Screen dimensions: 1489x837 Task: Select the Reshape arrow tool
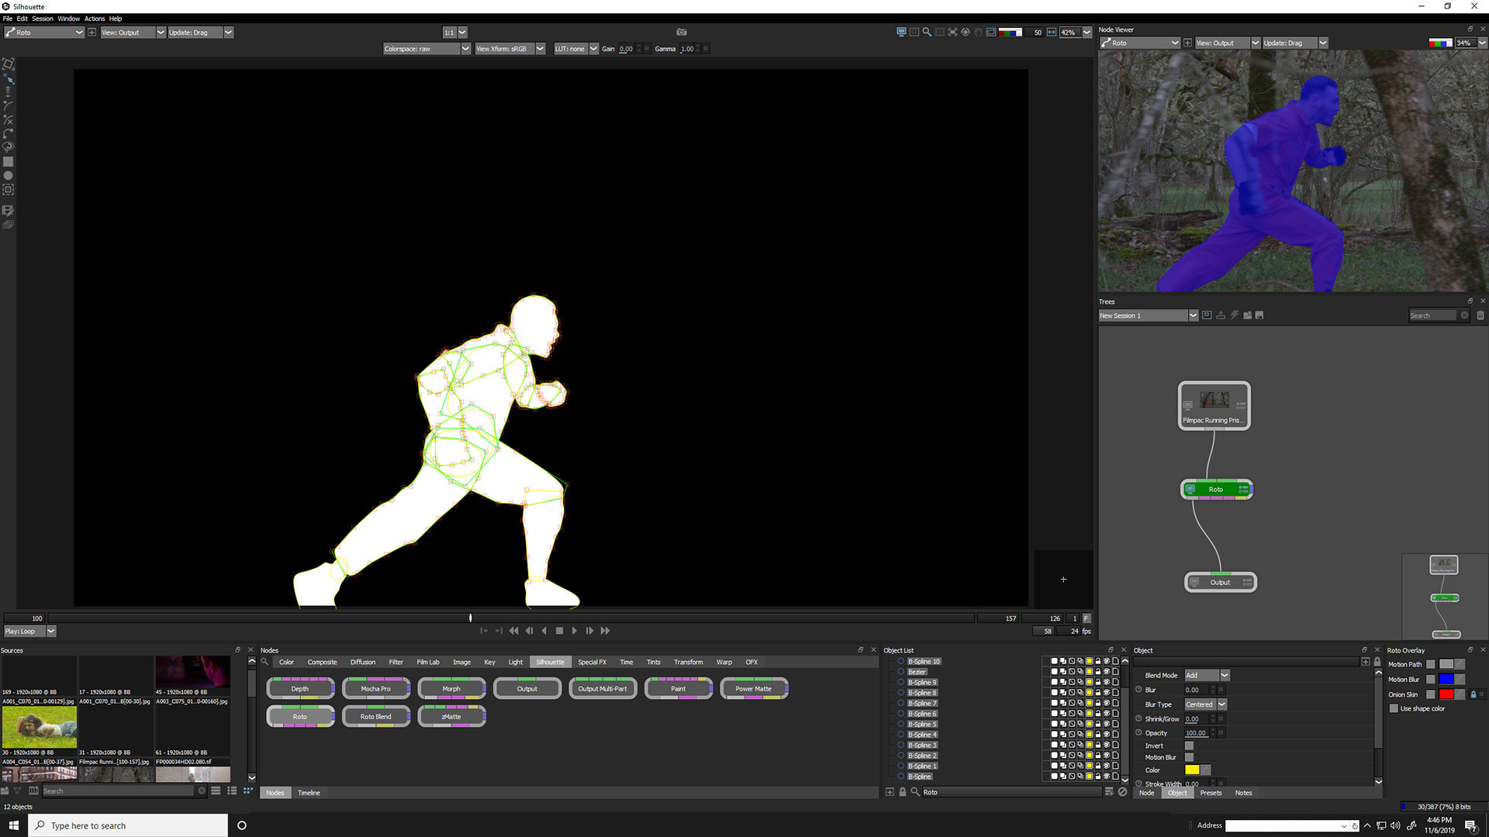tap(9, 78)
